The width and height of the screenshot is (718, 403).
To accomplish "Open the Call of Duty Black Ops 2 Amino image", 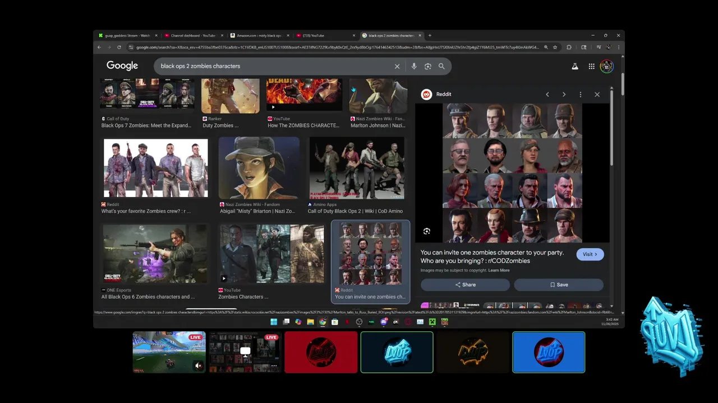I will point(357,168).
